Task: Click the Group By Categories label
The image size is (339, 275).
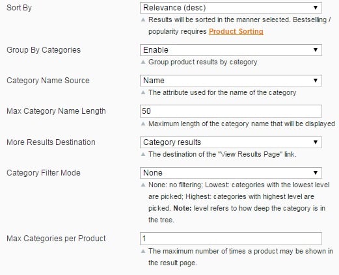Action: [44, 50]
